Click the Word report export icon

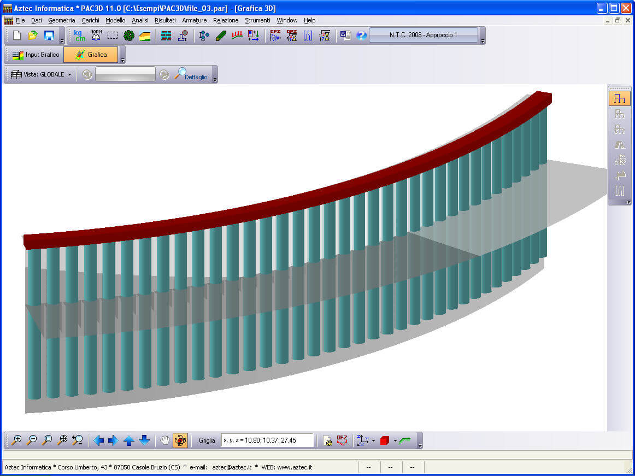[x=345, y=36]
